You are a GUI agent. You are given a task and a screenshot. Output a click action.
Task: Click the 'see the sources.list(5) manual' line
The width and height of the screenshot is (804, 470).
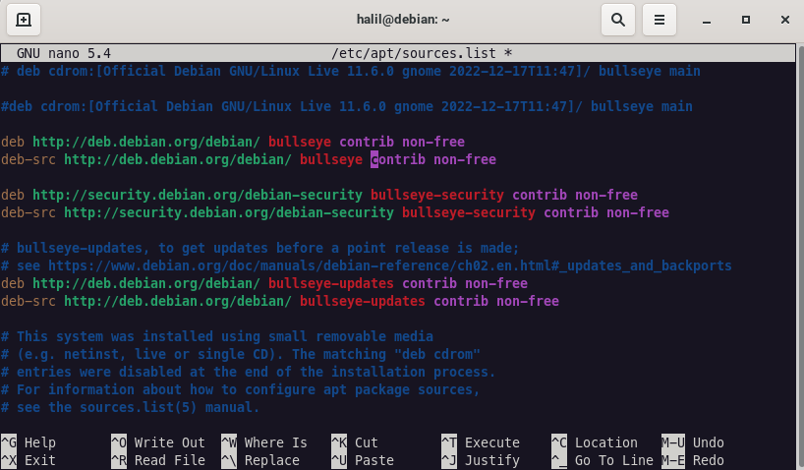click(131, 407)
